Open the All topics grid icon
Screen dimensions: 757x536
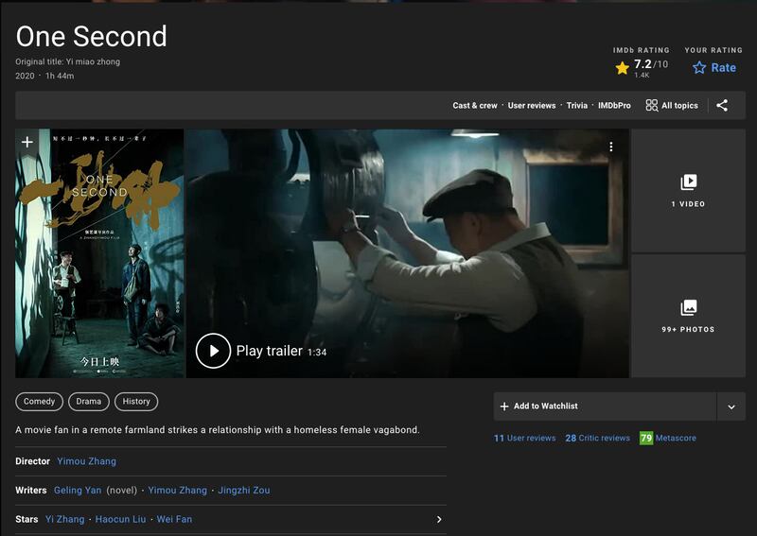(652, 106)
